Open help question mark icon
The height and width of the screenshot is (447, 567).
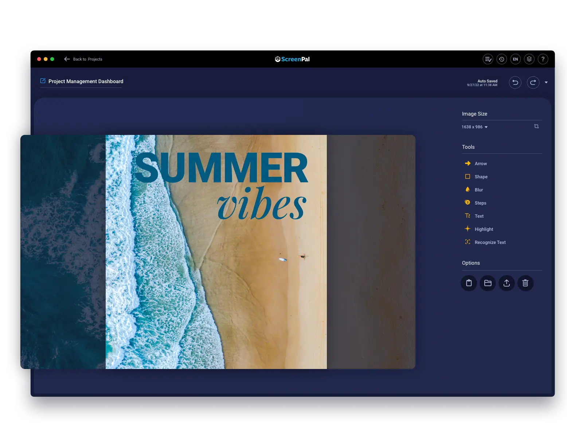click(x=543, y=59)
